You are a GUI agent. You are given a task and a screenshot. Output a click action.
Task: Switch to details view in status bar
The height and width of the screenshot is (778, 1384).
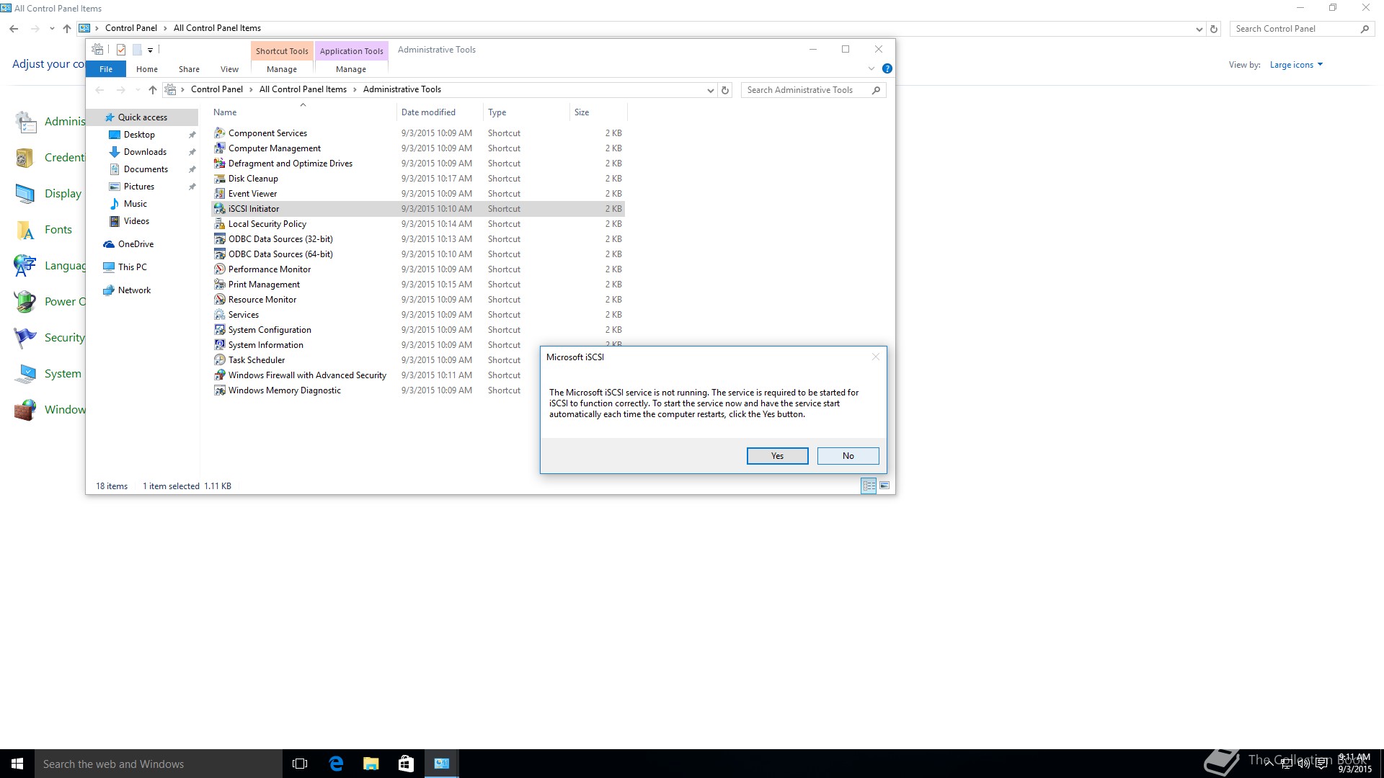pos(869,486)
